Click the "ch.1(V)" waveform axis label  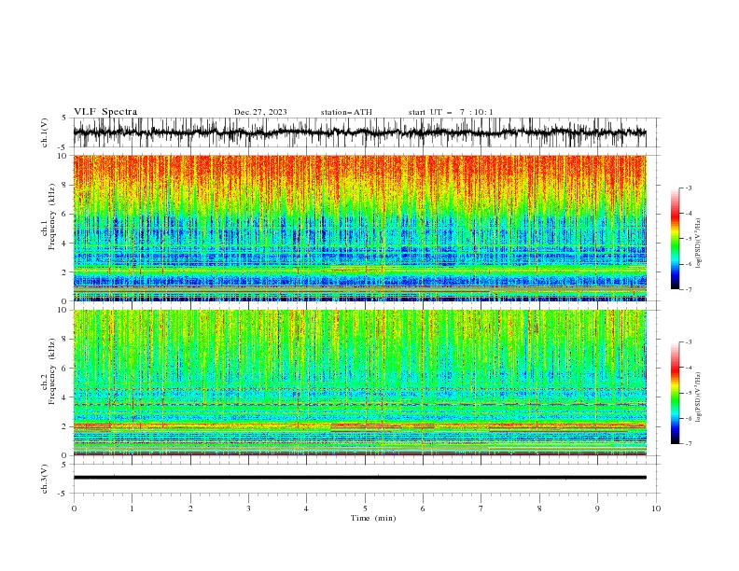click(45, 132)
